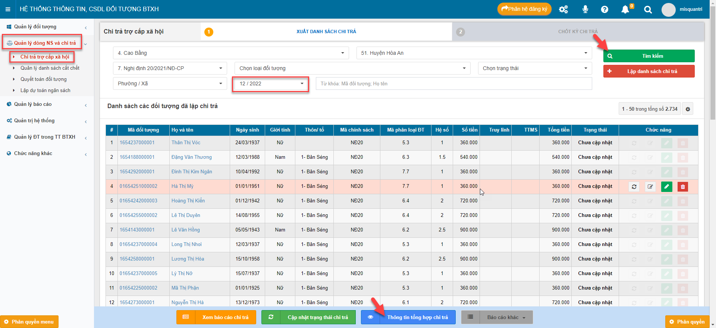Viewport: 716px width, 328px height.
Task: Click the keyword search input field
Action: (x=453, y=84)
